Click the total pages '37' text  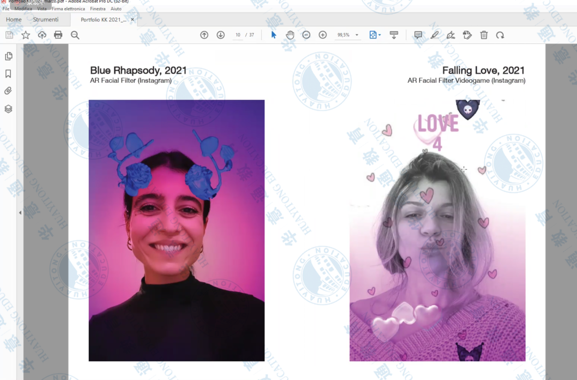[252, 35]
